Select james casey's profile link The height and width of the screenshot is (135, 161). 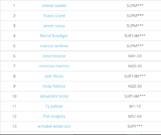[54, 26]
